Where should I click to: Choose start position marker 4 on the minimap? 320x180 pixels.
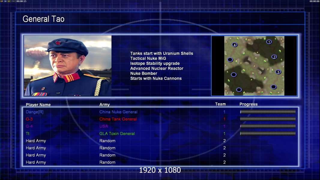coord(234,45)
